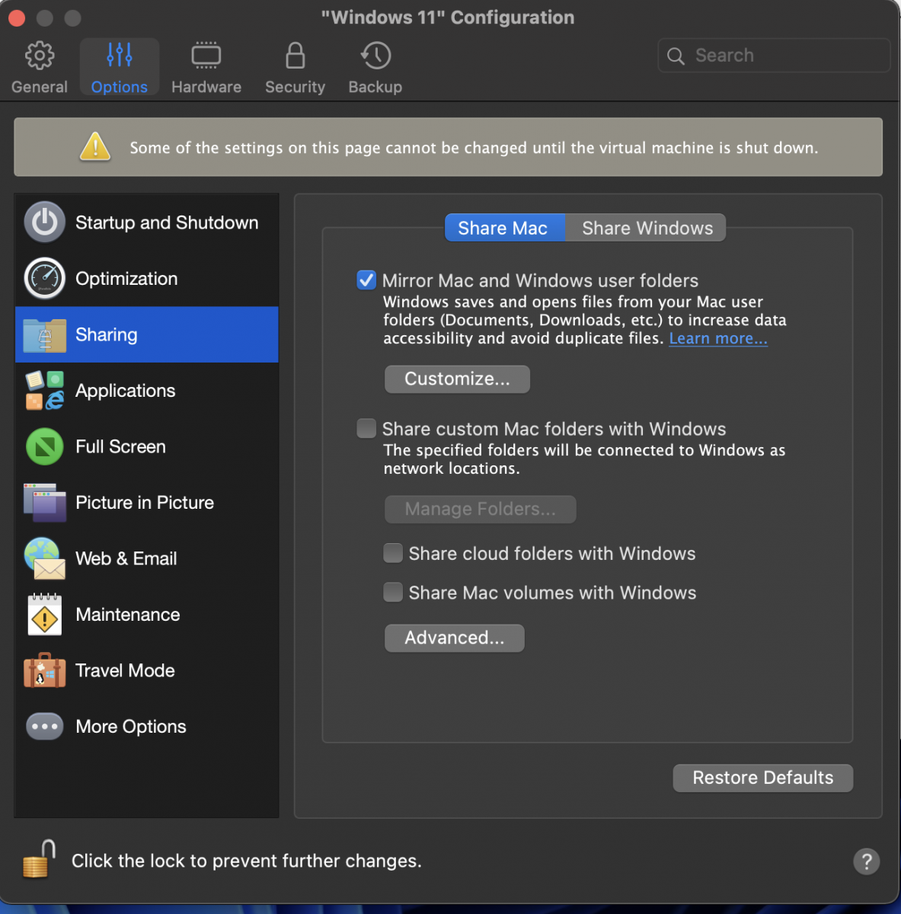The image size is (901, 914).
Task: Disable Mirror Mac and Windows user folders
Action: point(366,280)
